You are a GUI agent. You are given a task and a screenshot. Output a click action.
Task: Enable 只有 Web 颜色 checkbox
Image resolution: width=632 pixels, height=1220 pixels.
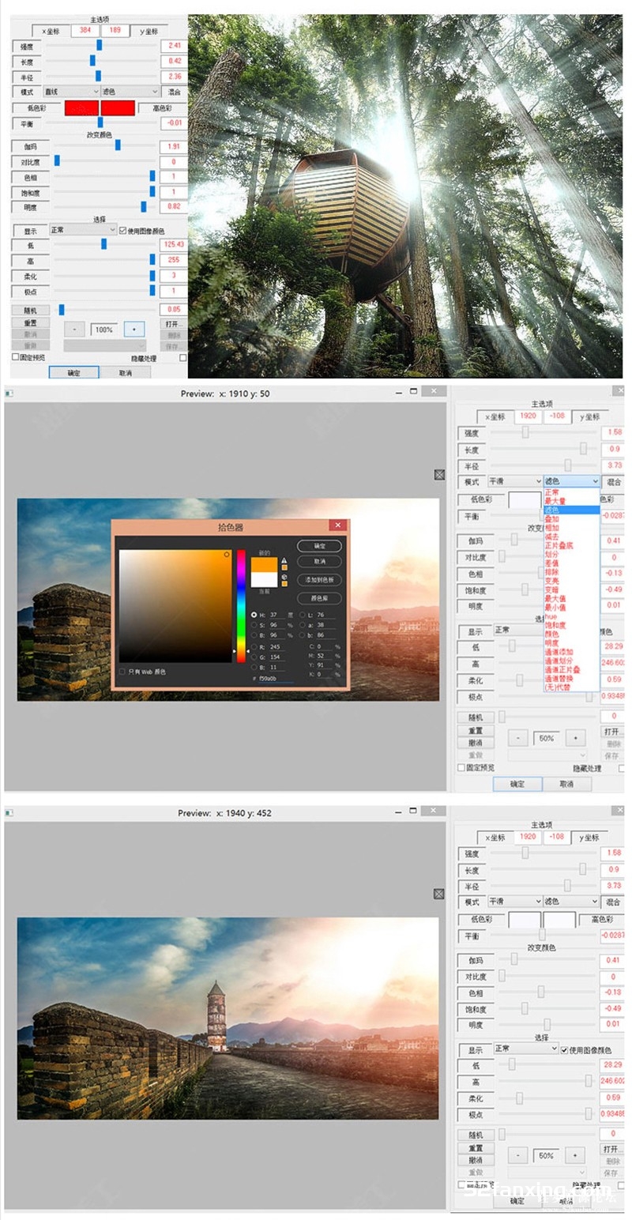122,672
